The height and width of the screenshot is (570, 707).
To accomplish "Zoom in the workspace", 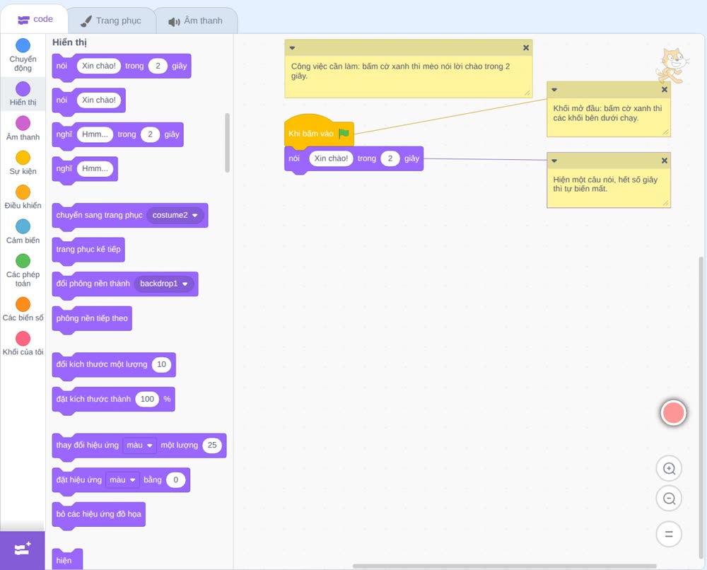I will [x=669, y=469].
